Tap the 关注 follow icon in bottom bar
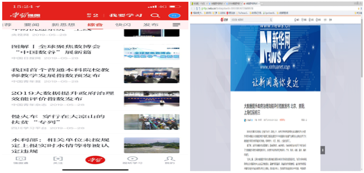Image resolution: width=364 pixels, height=173 pixels. pos(58,158)
